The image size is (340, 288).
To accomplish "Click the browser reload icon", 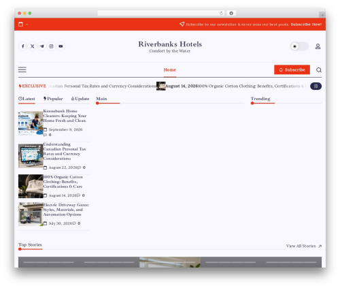I will pyautogui.click(x=221, y=13).
